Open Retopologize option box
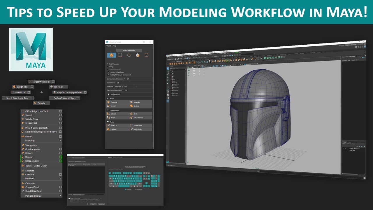Screen dimensions: 373x210 click(x=60, y=161)
